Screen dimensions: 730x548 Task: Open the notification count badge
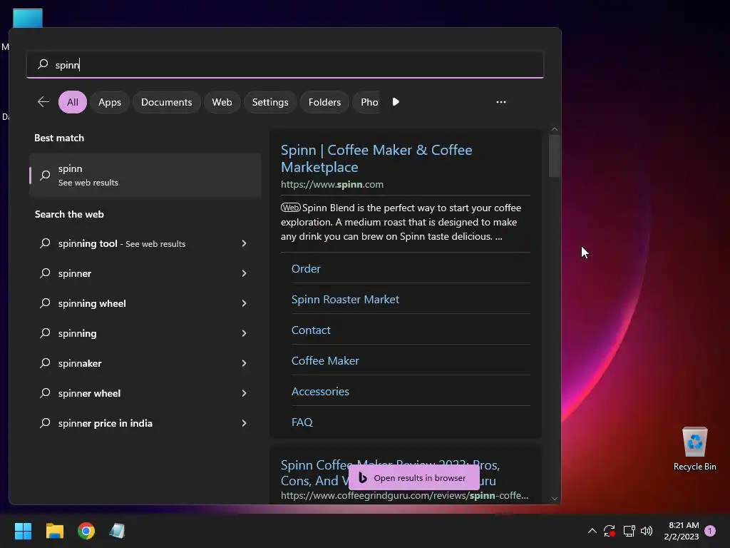point(710,531)
